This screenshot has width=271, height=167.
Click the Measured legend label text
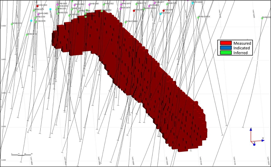(242, 43)
